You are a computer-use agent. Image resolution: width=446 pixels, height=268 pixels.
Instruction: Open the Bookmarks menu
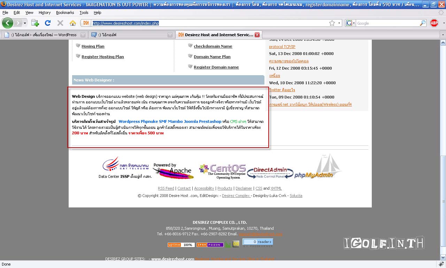pyautogui.click(x=65, y=13)
